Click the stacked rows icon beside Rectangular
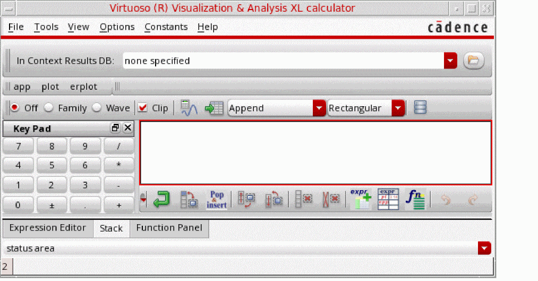Viewport: 538px width, 281px height. 420,107
